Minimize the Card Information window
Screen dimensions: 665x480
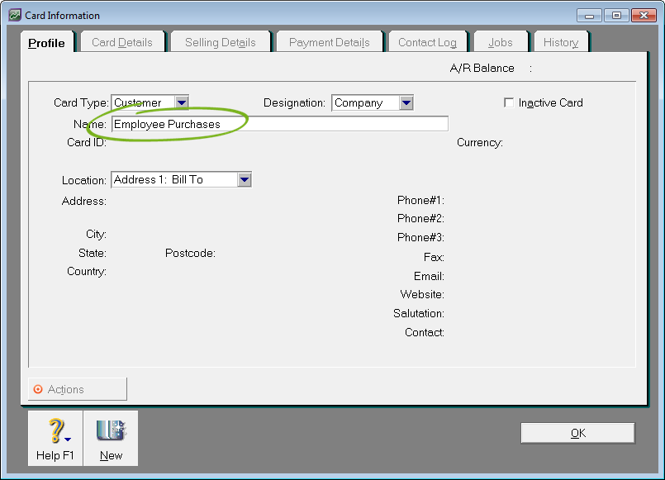coord(589,15)
